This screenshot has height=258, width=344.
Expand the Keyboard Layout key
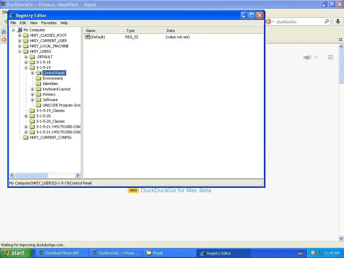point(33,89)
